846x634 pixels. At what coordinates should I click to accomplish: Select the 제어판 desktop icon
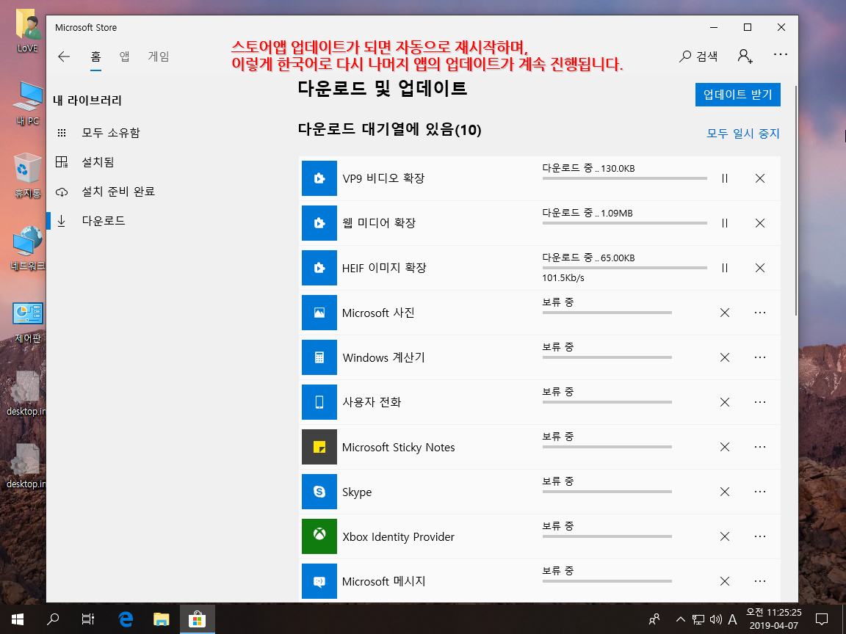tap(27, 322)
